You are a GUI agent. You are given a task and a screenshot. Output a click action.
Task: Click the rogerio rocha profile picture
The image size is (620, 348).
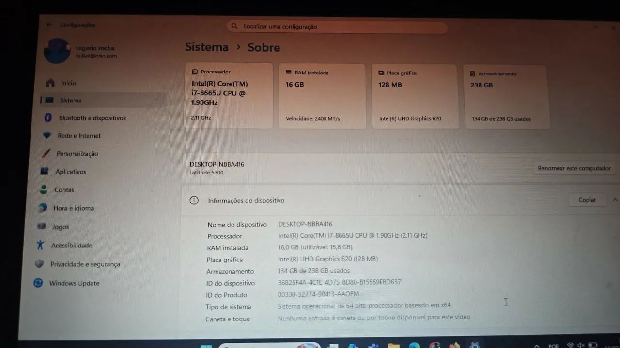(x=57, y=51)
